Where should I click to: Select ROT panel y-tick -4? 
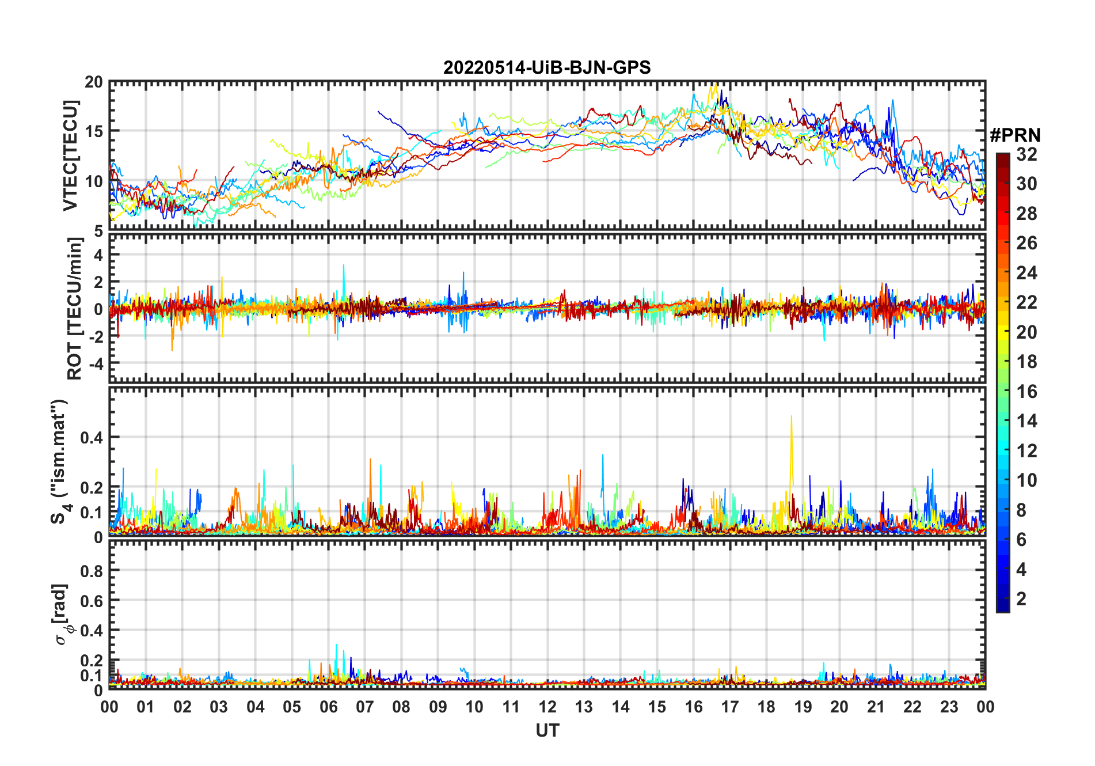tap(96, 364)
